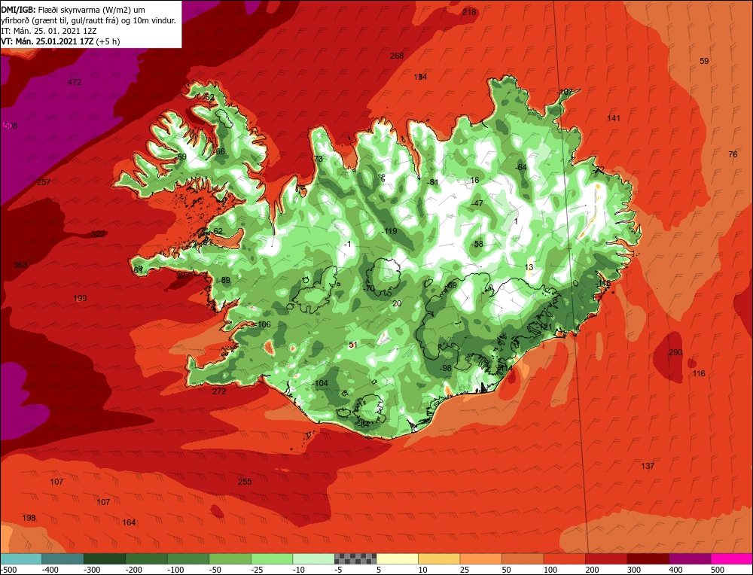This screenshot has height=575, width=753.
Task: Click the -98 value on Vatnajökull
Action: (446, 368)
